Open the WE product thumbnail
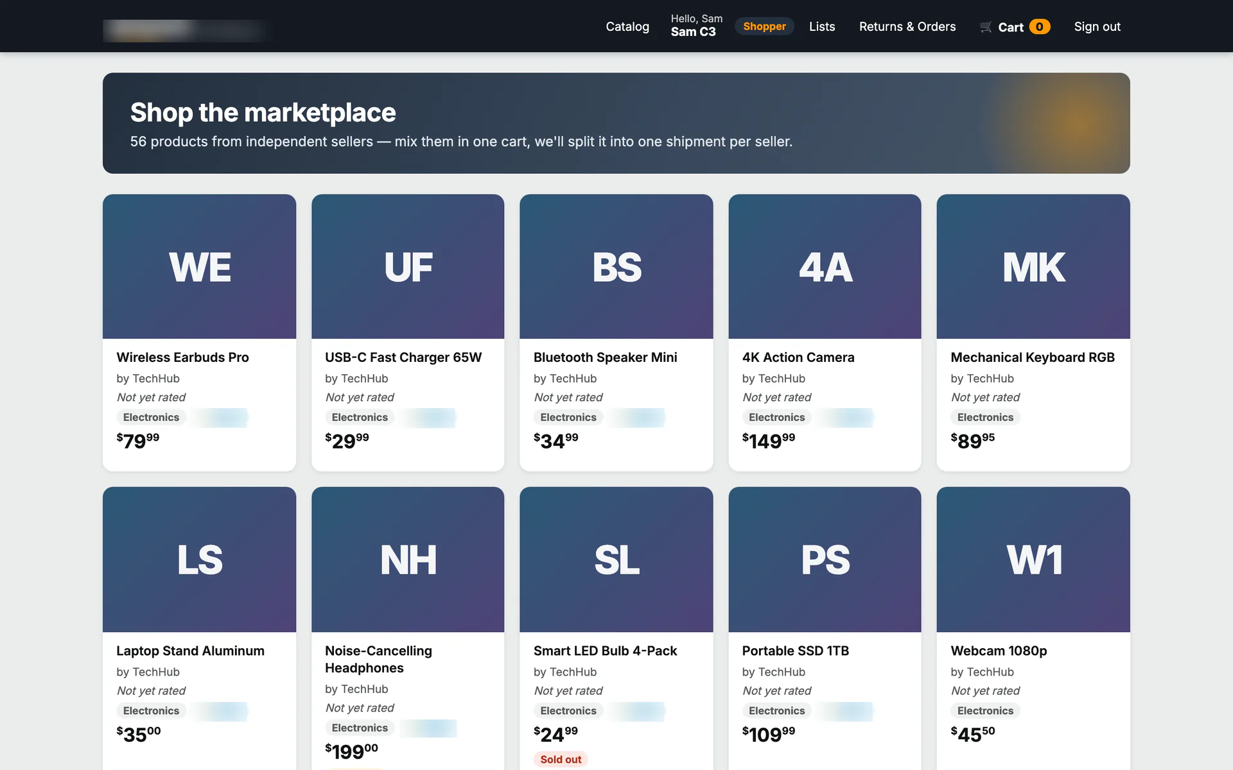The height and width of the screenshot is (770, 1233). 199,266
